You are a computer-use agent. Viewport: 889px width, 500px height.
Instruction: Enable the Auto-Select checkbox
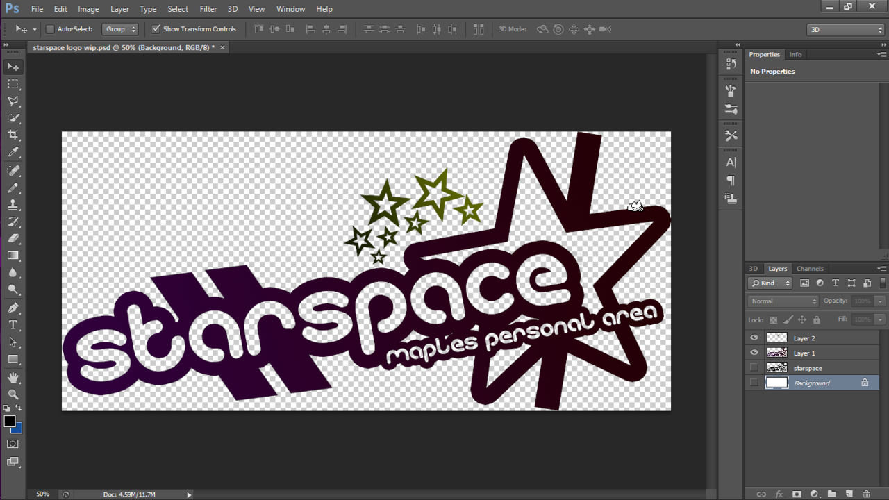(x=50, y=29)
